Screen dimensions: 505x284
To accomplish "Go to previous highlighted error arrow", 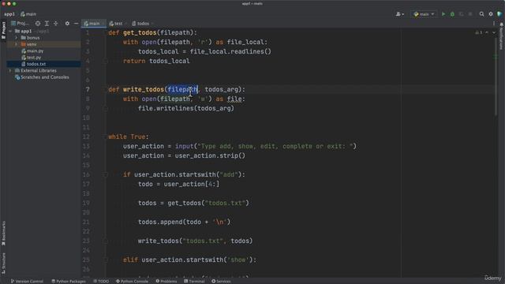I will [487, 32].
